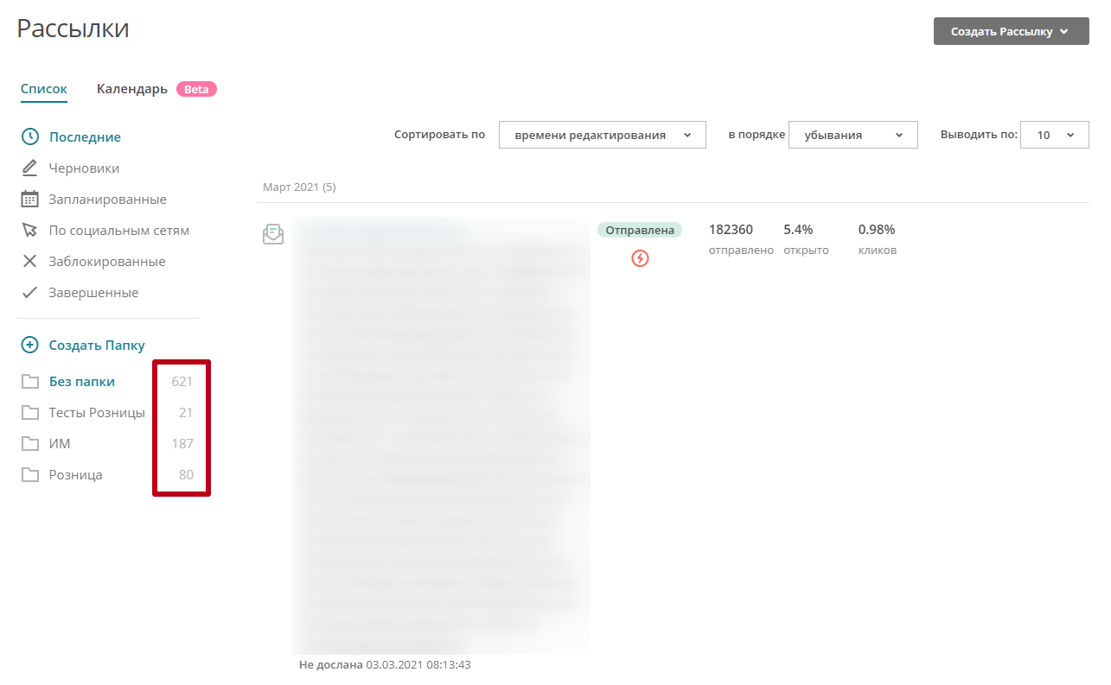The height and width of the screenshot is (685, 1111).
Task: Click the plus icon to create folder
Action: (x=30, y=345)
